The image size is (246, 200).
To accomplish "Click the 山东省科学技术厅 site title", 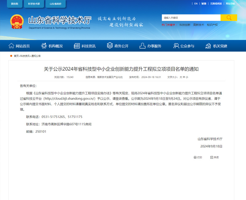I will tap(60, 20).
